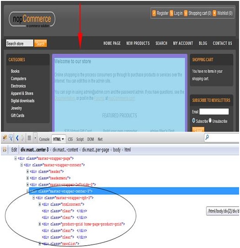Expand the header div node
240x248 pixels.
click(x=27, y=172)
